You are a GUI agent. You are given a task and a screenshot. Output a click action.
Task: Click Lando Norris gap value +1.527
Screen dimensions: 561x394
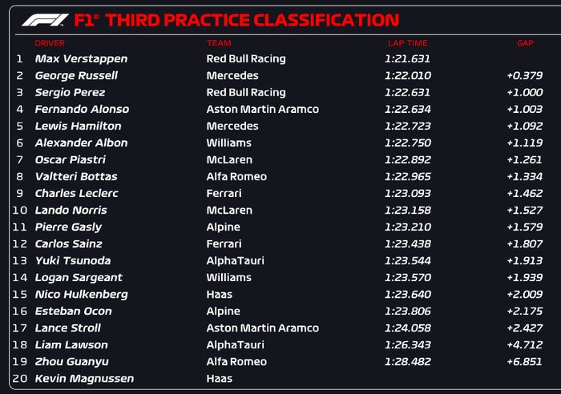click(x=524, y=210)
